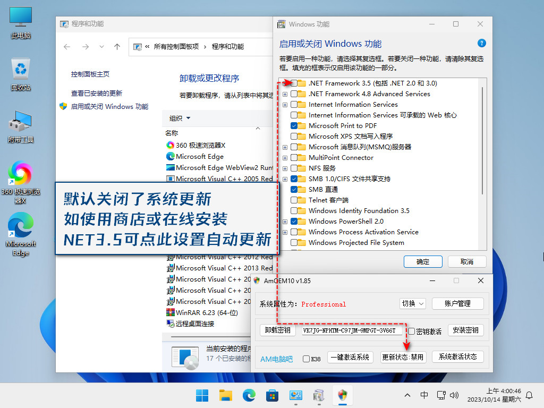Go up one level in Control Panel

point(117,47)
